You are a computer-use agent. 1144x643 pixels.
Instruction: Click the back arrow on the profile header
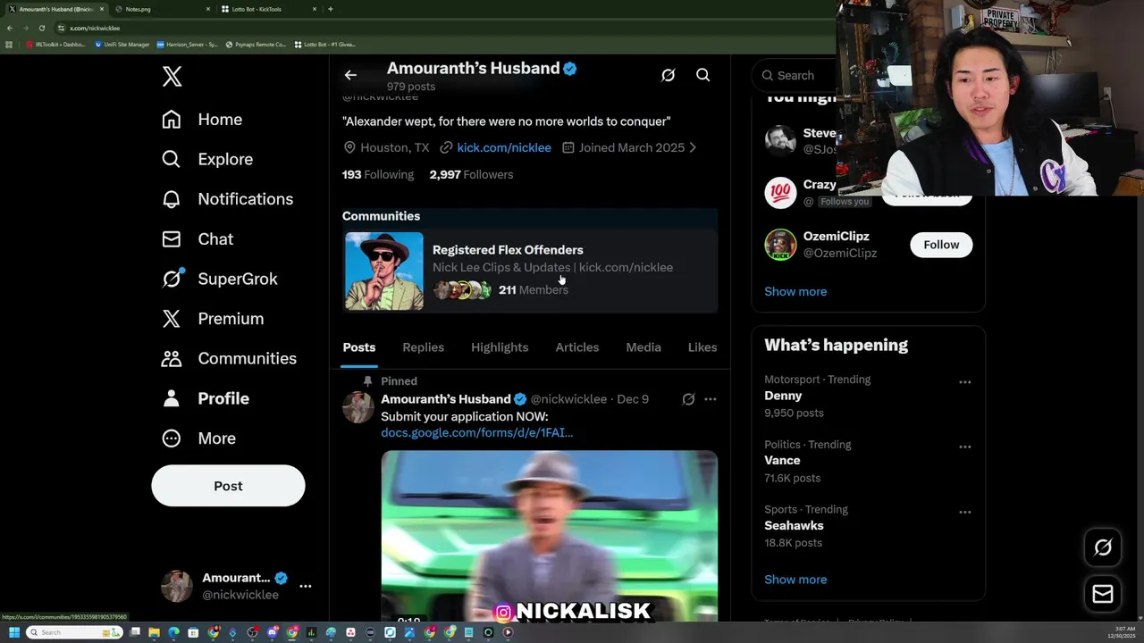[x=350, y=75]
